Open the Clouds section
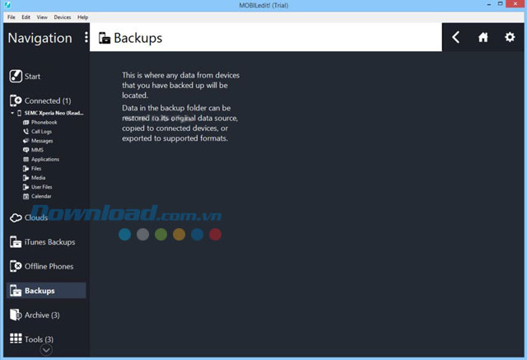 coord(16,218)
